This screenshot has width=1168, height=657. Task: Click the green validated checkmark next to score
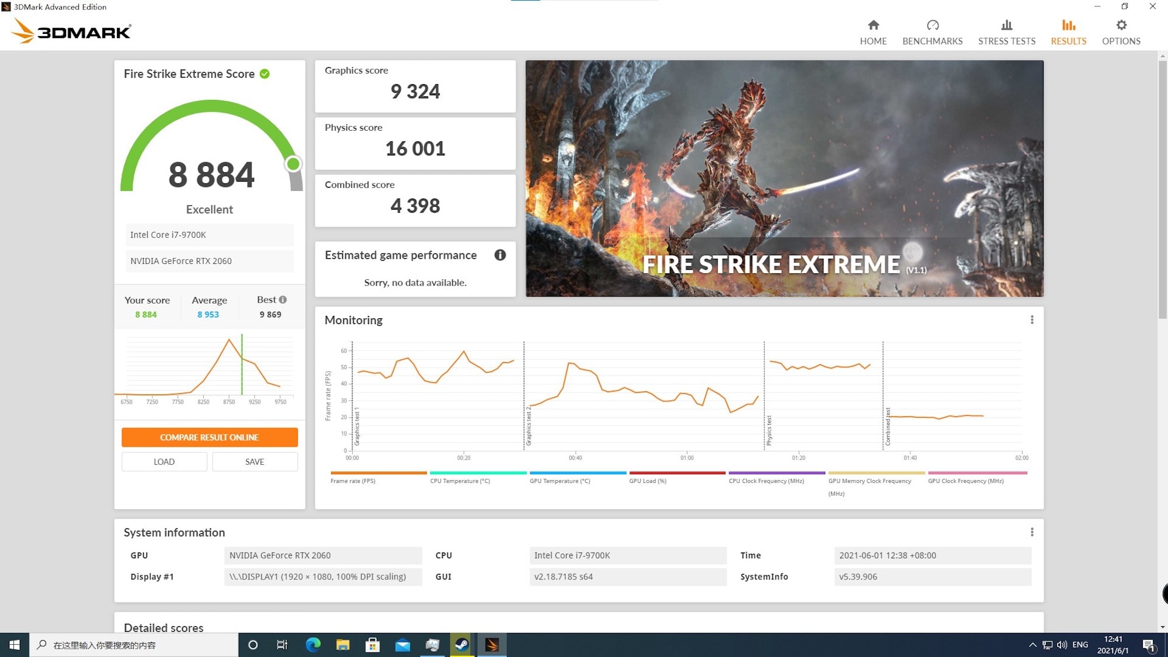[265, 74]
